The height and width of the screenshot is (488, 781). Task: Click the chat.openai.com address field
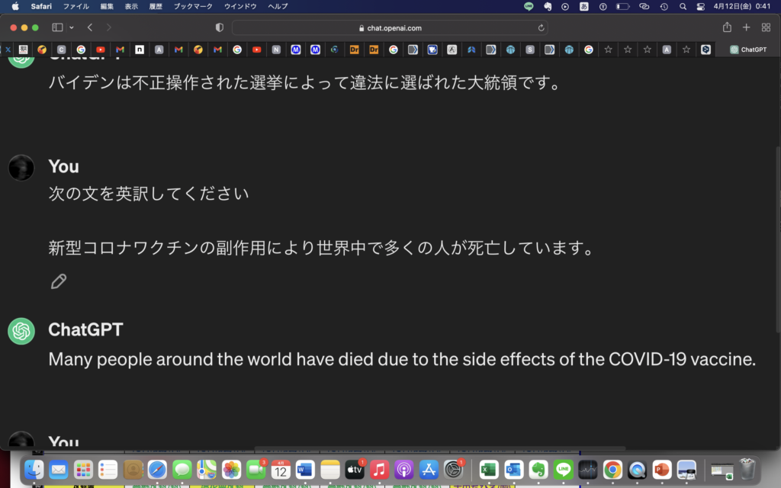coord(390,27)
